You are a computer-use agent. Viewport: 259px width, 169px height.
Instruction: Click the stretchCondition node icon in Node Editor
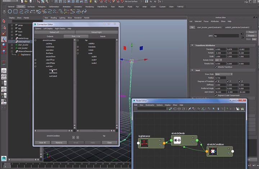click(213, 151)
